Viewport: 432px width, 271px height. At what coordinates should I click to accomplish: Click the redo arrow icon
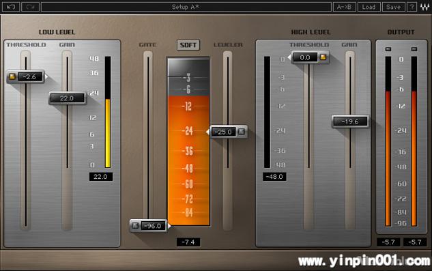[30, 7]
